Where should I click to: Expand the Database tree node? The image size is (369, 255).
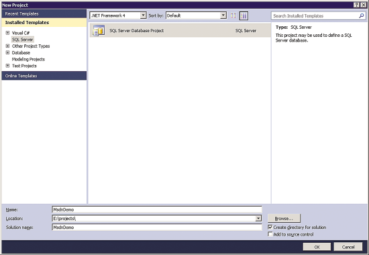coord(7,52)
